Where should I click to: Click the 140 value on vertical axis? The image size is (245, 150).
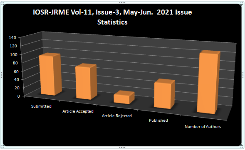[x=12, y=38]
